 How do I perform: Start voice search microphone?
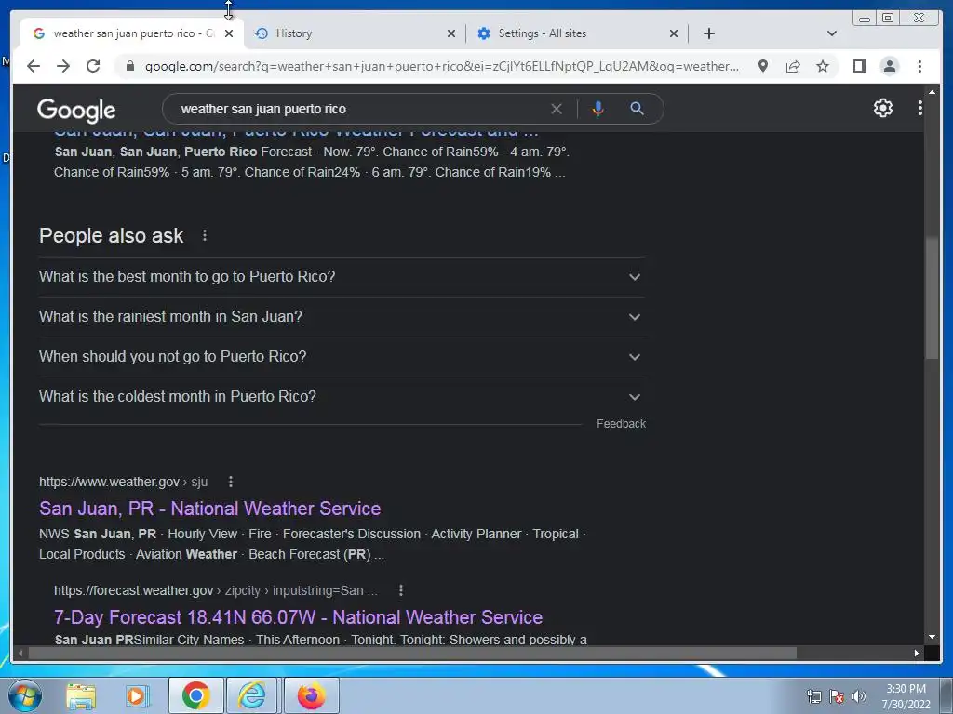point(598,109)
